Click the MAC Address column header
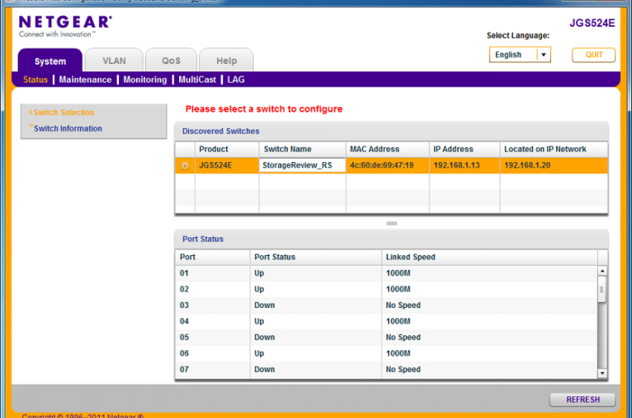Screen dimensions: 632x418 coord(387,149)
